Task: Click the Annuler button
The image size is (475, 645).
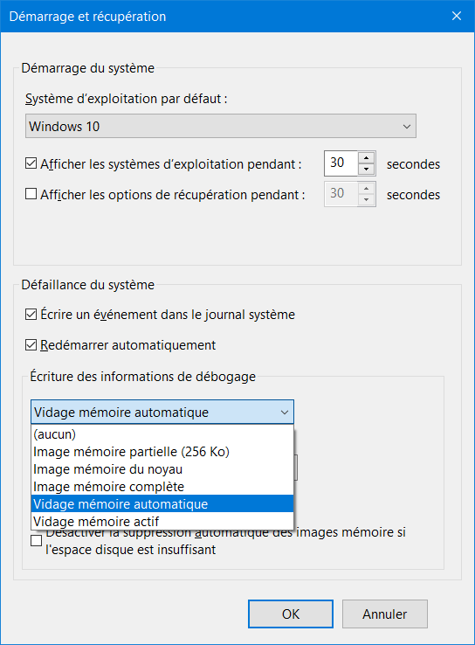Action: pos(384,614)
